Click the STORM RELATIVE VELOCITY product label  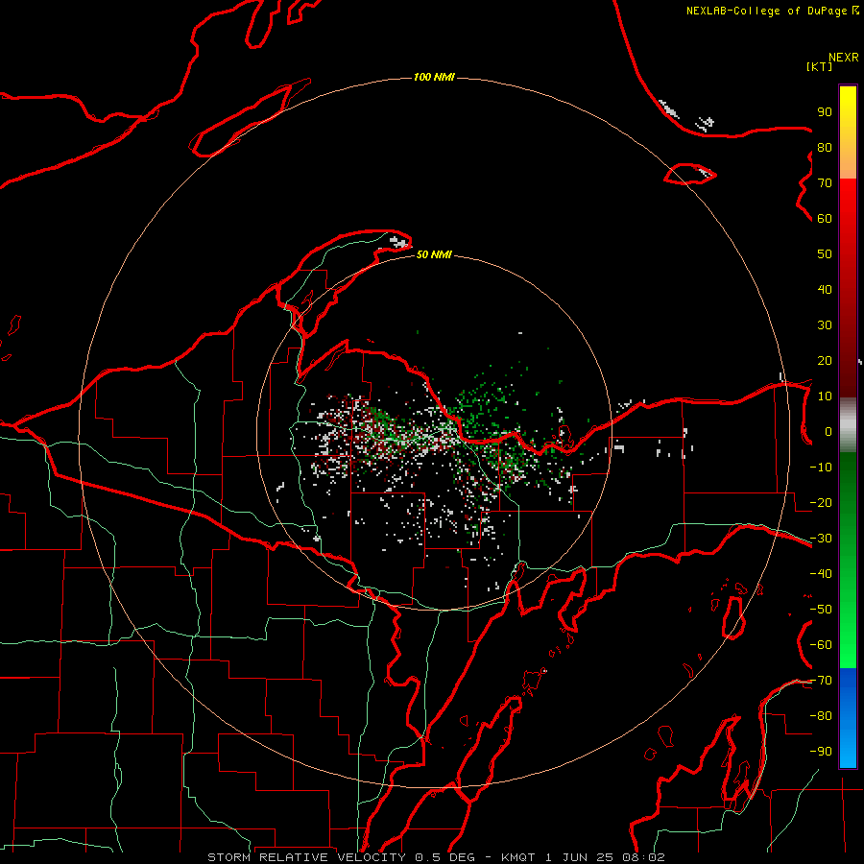pyautogui.click(x=306, y=857)
